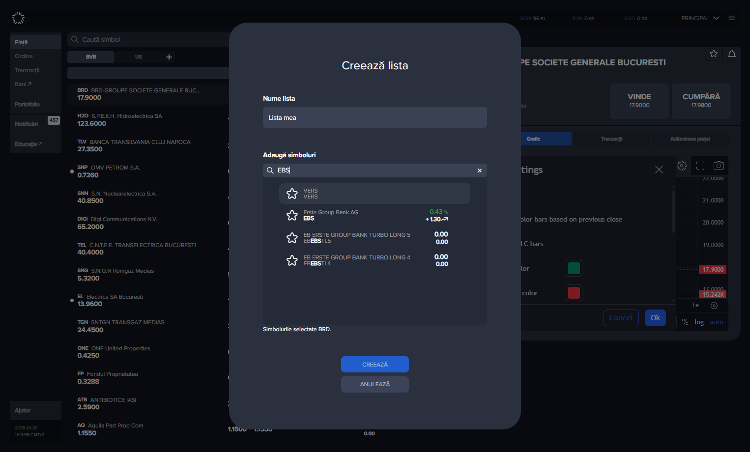Confirm chart settings with Ok
Image resolution: width=750 pixels, height=452 pixels.
click(656, 318)
